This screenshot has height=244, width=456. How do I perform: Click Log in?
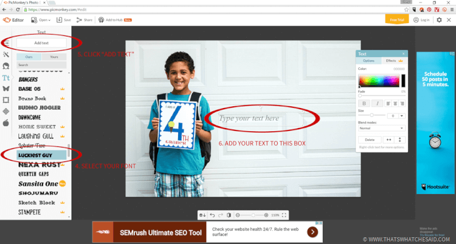pyautogui.click(x=421, y=20)
